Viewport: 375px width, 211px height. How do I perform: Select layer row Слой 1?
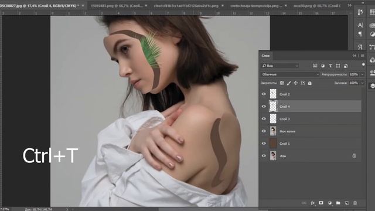pyautogui.click(x=310, y=143)
